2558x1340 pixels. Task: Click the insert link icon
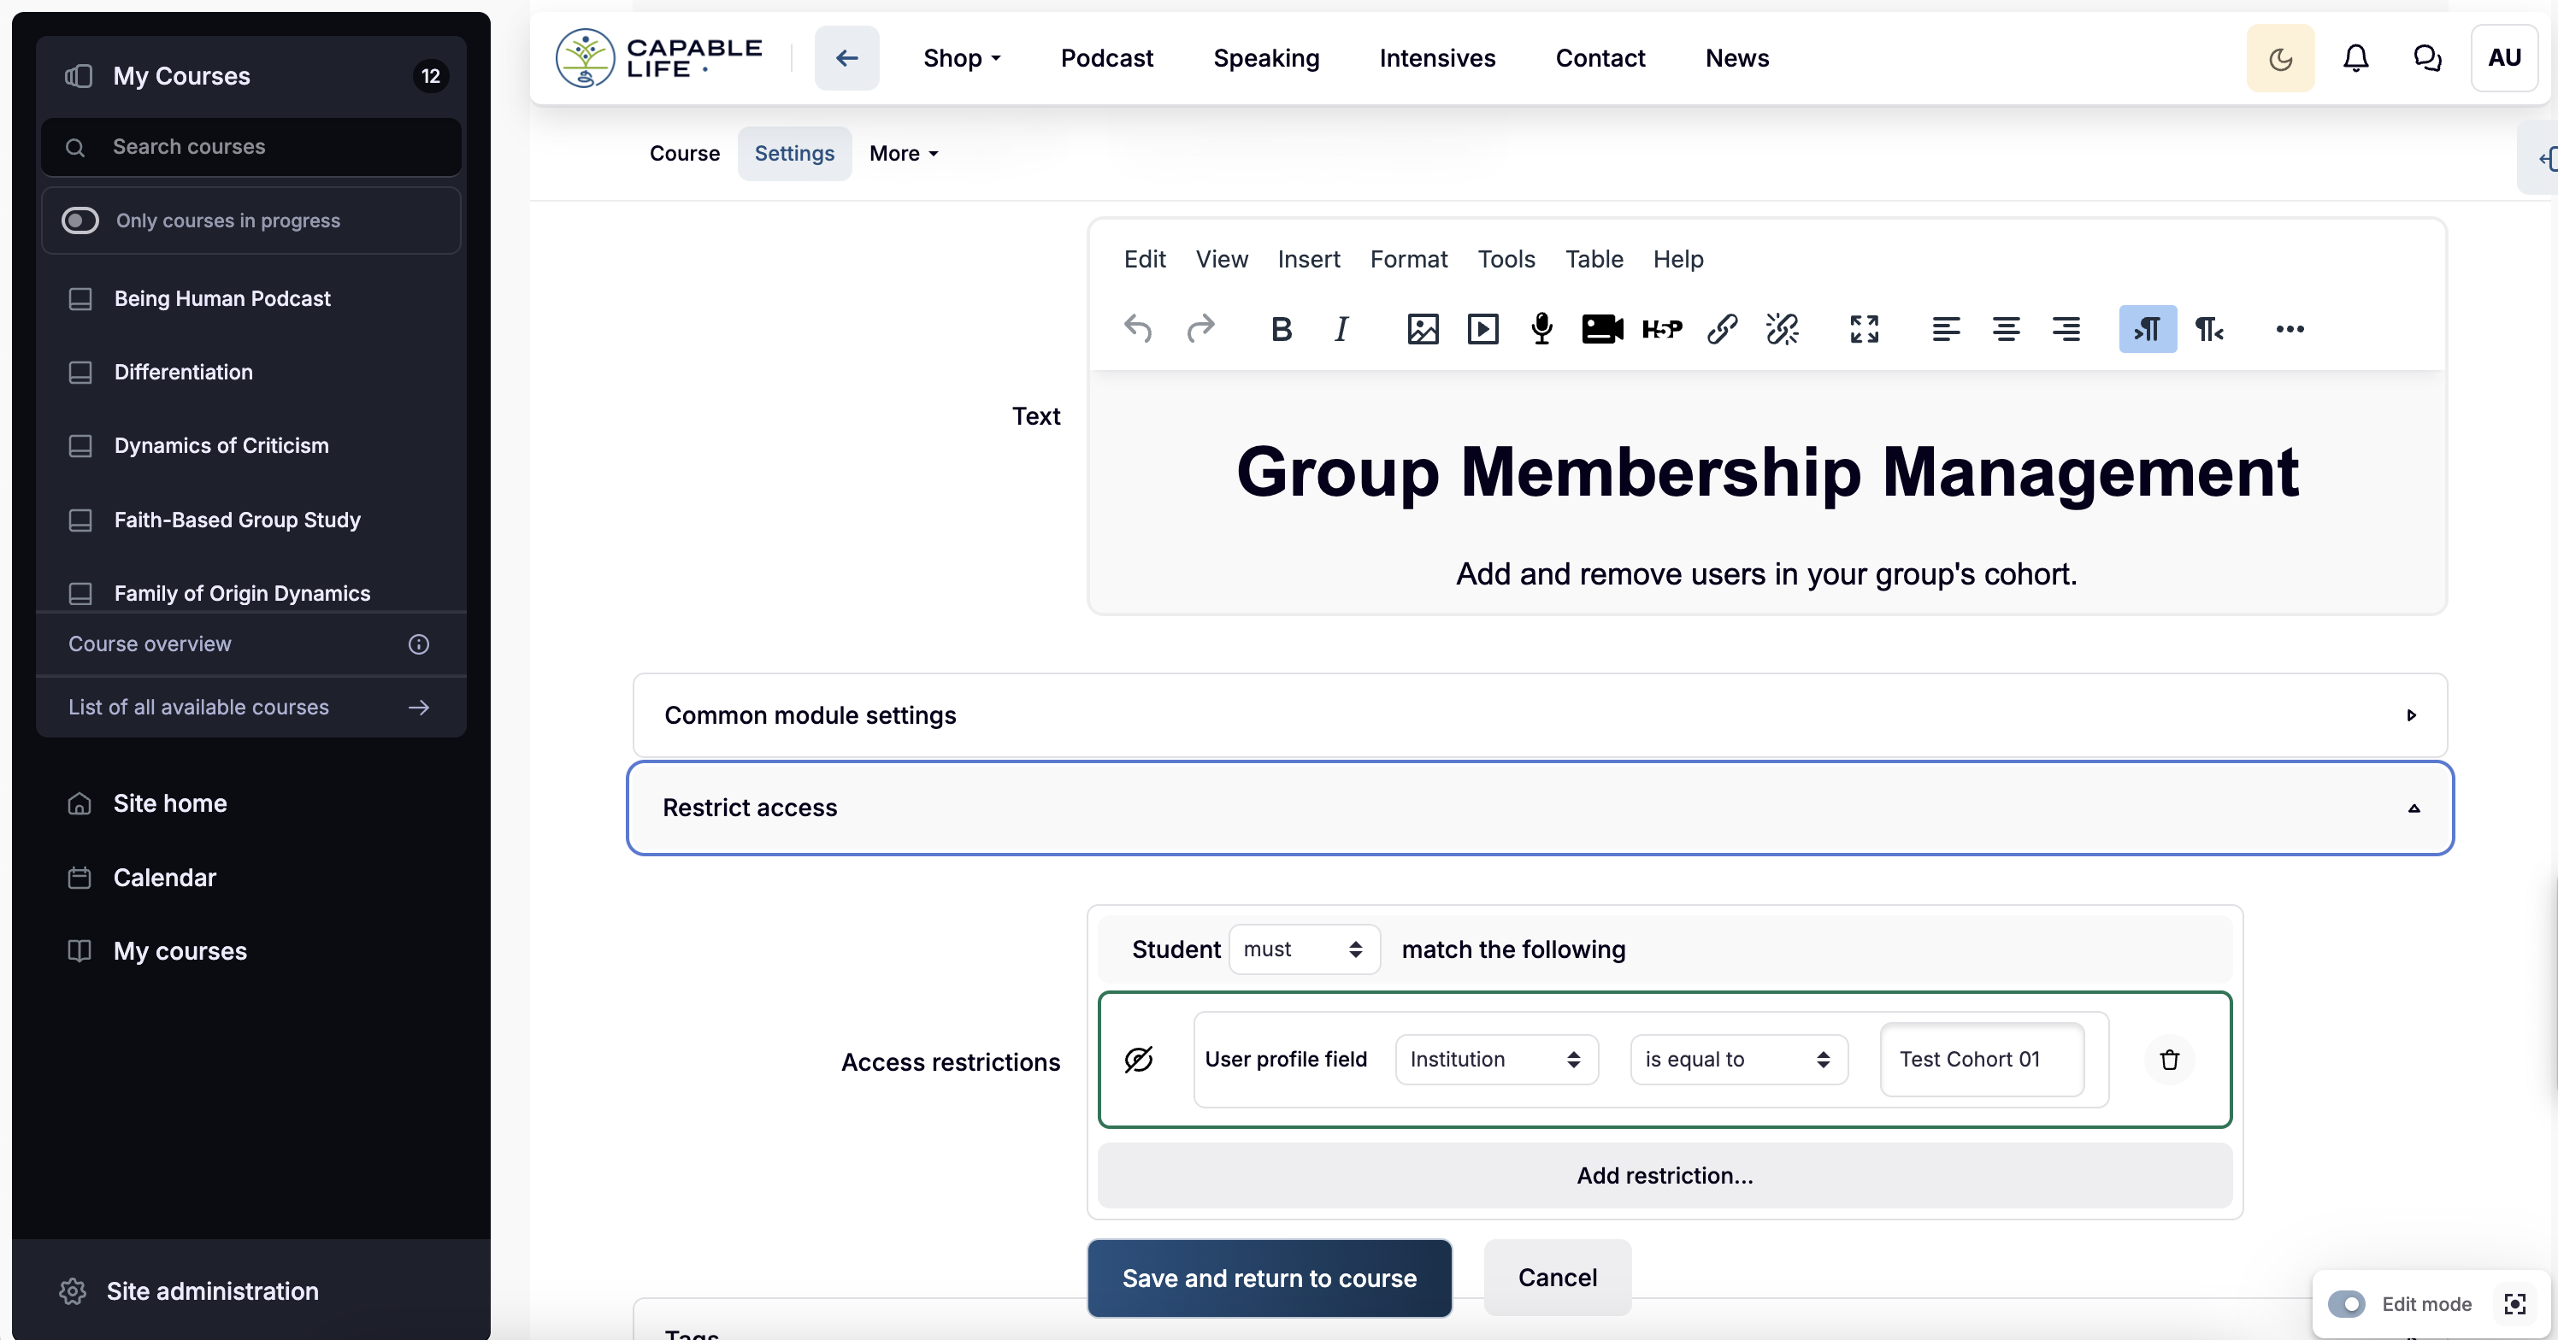(x=1722, y=328)
